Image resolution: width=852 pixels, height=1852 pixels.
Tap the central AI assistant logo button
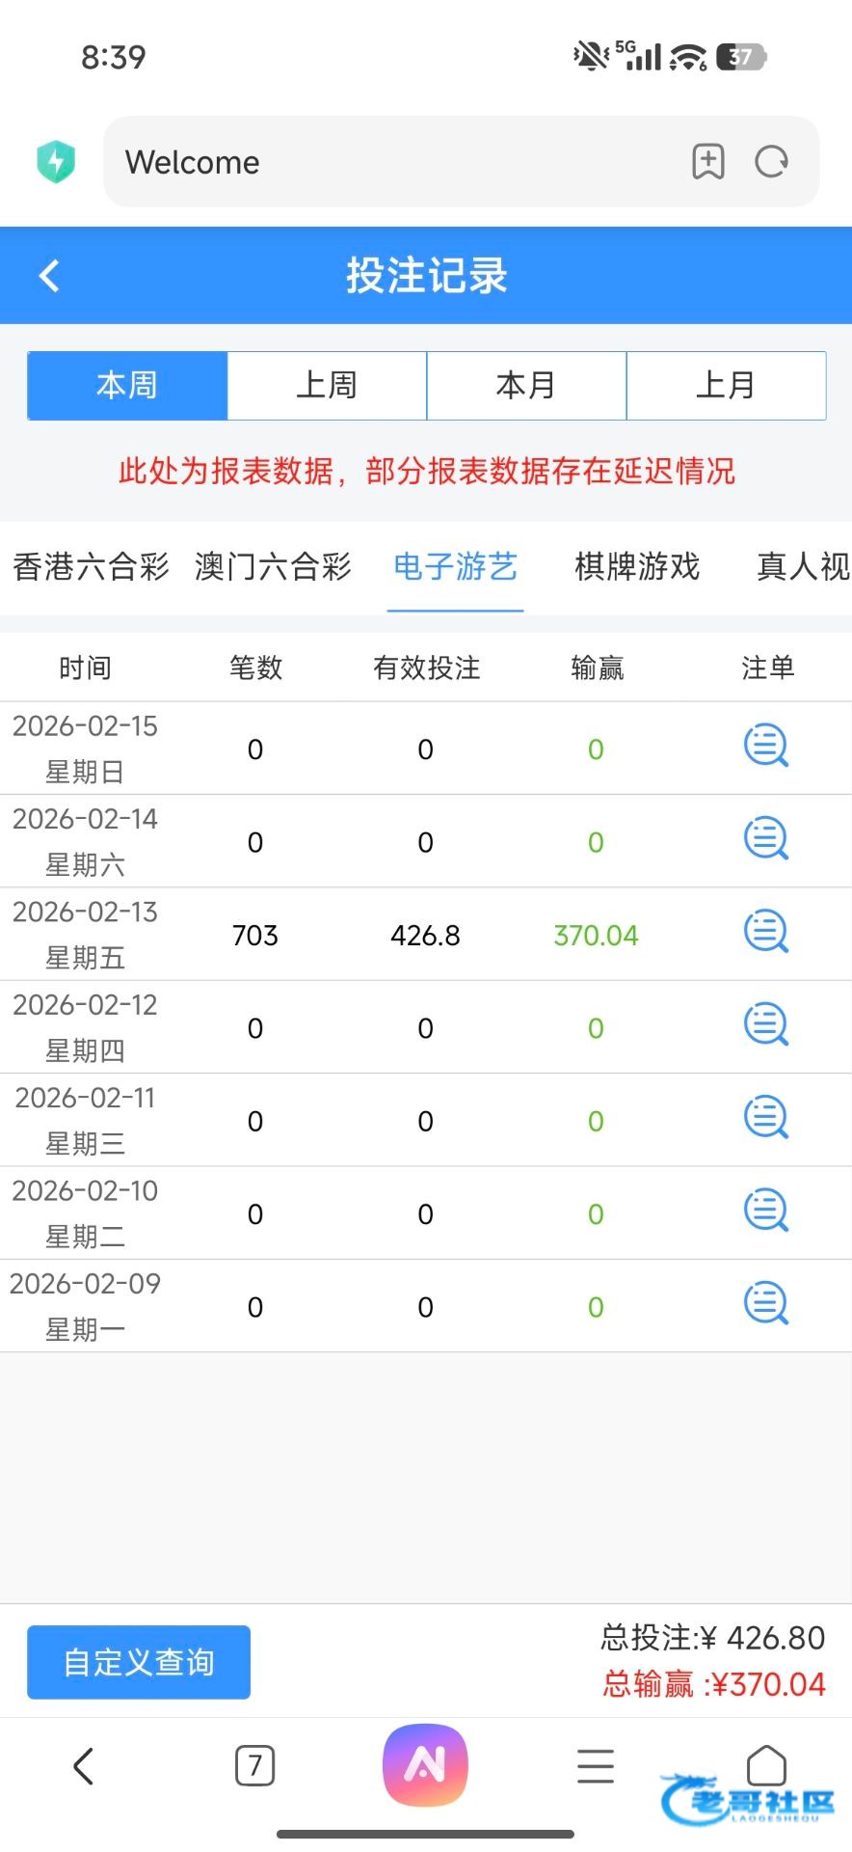(425, 1765)
